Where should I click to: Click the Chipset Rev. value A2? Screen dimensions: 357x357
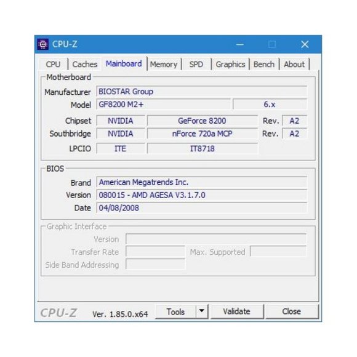(x=294, y=121)
